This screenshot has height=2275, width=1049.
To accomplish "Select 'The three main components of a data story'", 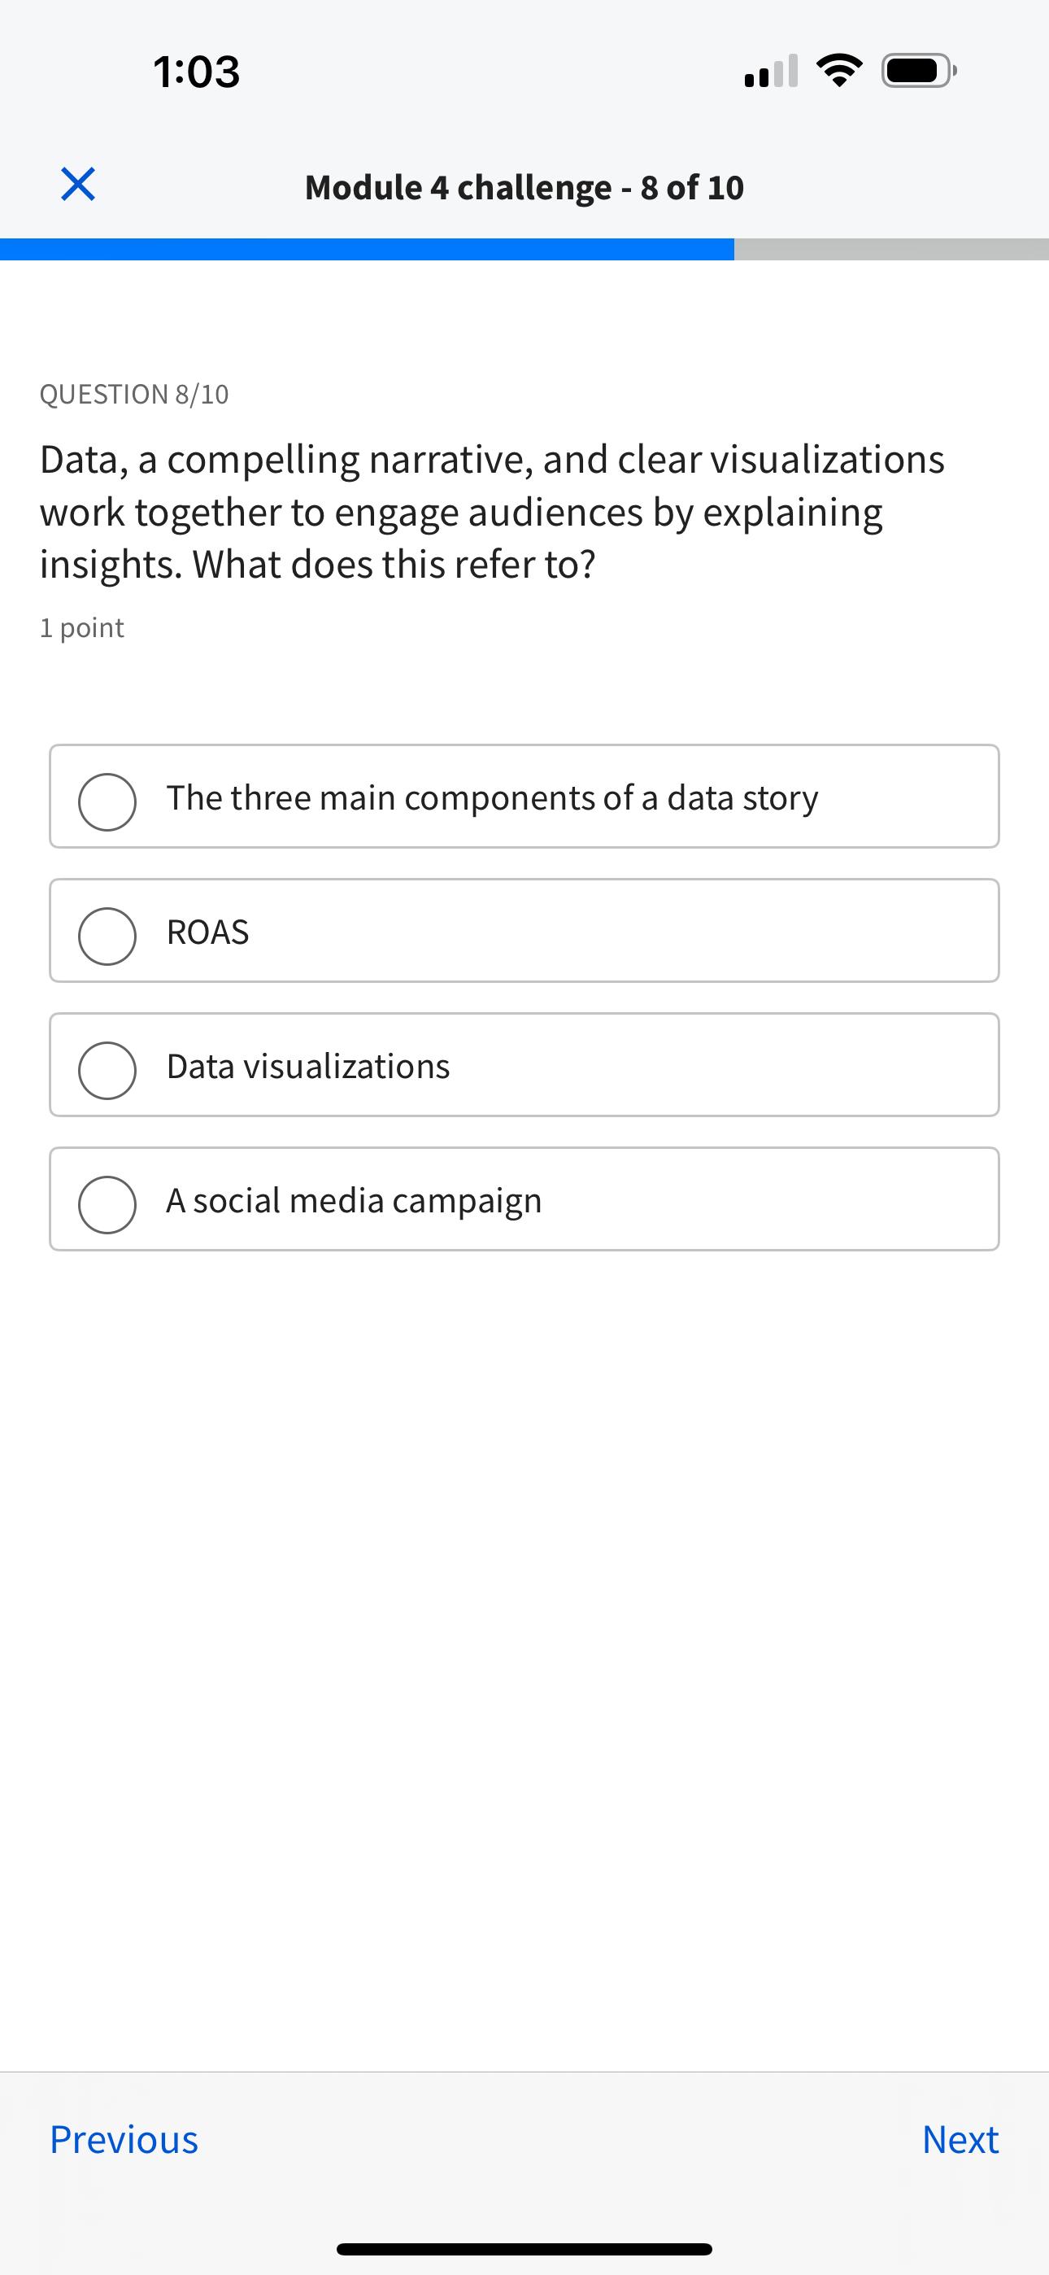I will pyautogui.click(x=524, y=797).
